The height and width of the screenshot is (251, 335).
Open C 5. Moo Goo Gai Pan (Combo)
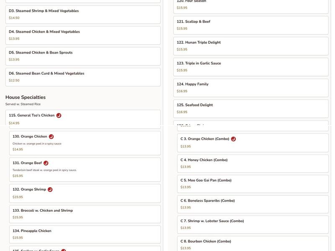pos(253,184)
